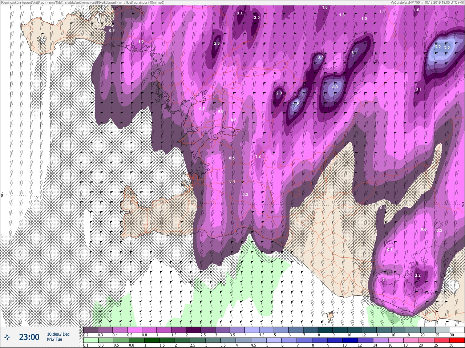Viewport: 465px width, 348px height.
Task: Select upper-scale white swatch after 30
Action: coord(458,330)
